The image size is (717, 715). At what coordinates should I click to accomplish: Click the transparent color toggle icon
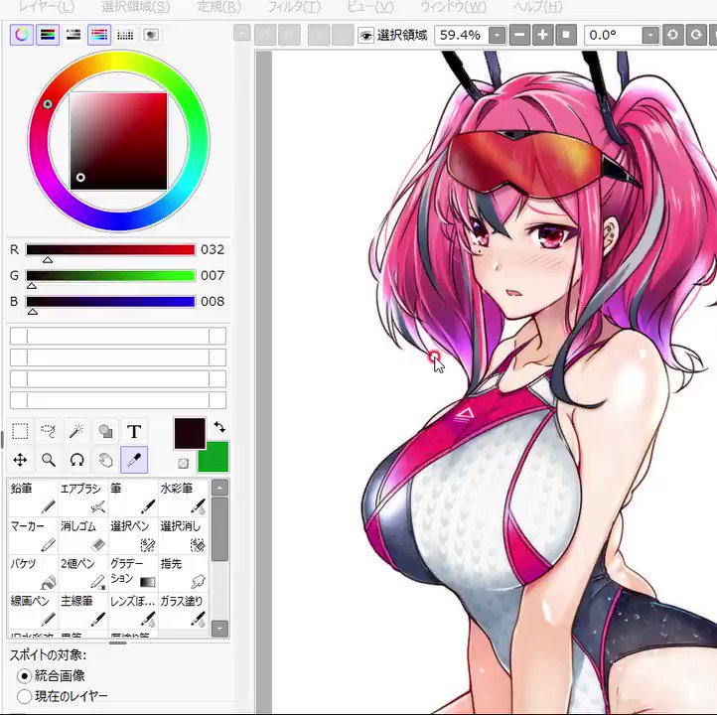click(x=183, y=464)
